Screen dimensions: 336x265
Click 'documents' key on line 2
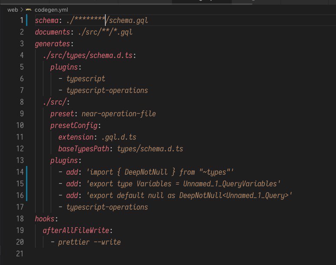[x=52, y=32]
